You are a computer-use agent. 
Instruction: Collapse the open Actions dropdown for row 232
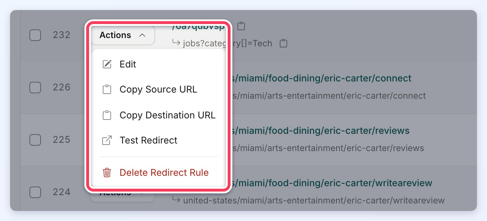tap(122, 35)
